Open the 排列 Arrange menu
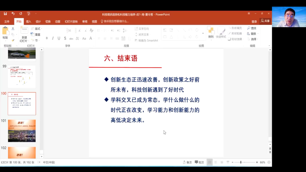The width and height of the screenshot is (306, 172). 211,32
